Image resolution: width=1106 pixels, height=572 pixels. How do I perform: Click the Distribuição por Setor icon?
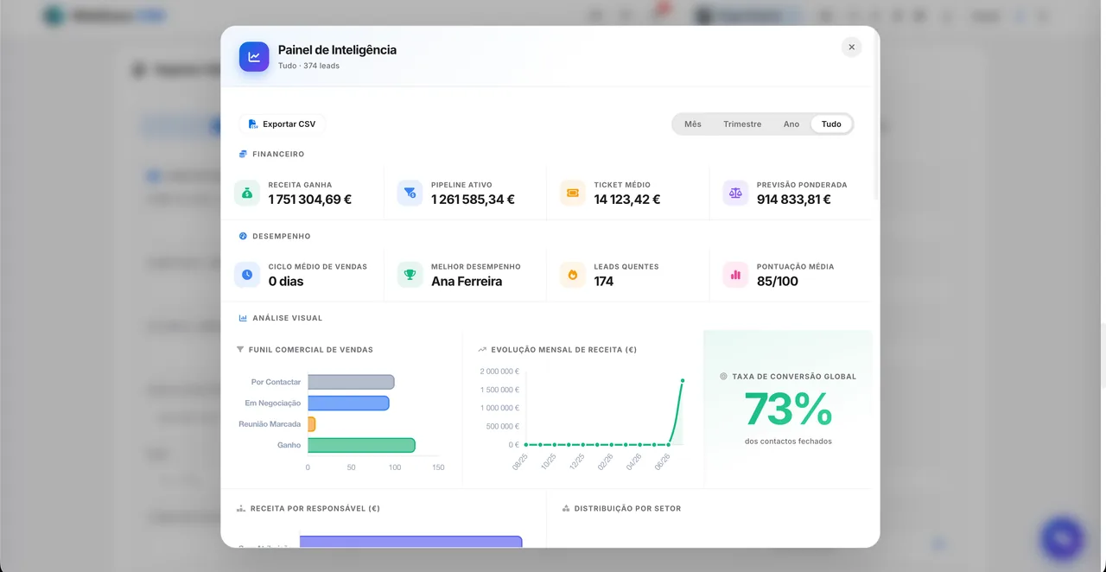pyautogui.click(x=566, y=509)
